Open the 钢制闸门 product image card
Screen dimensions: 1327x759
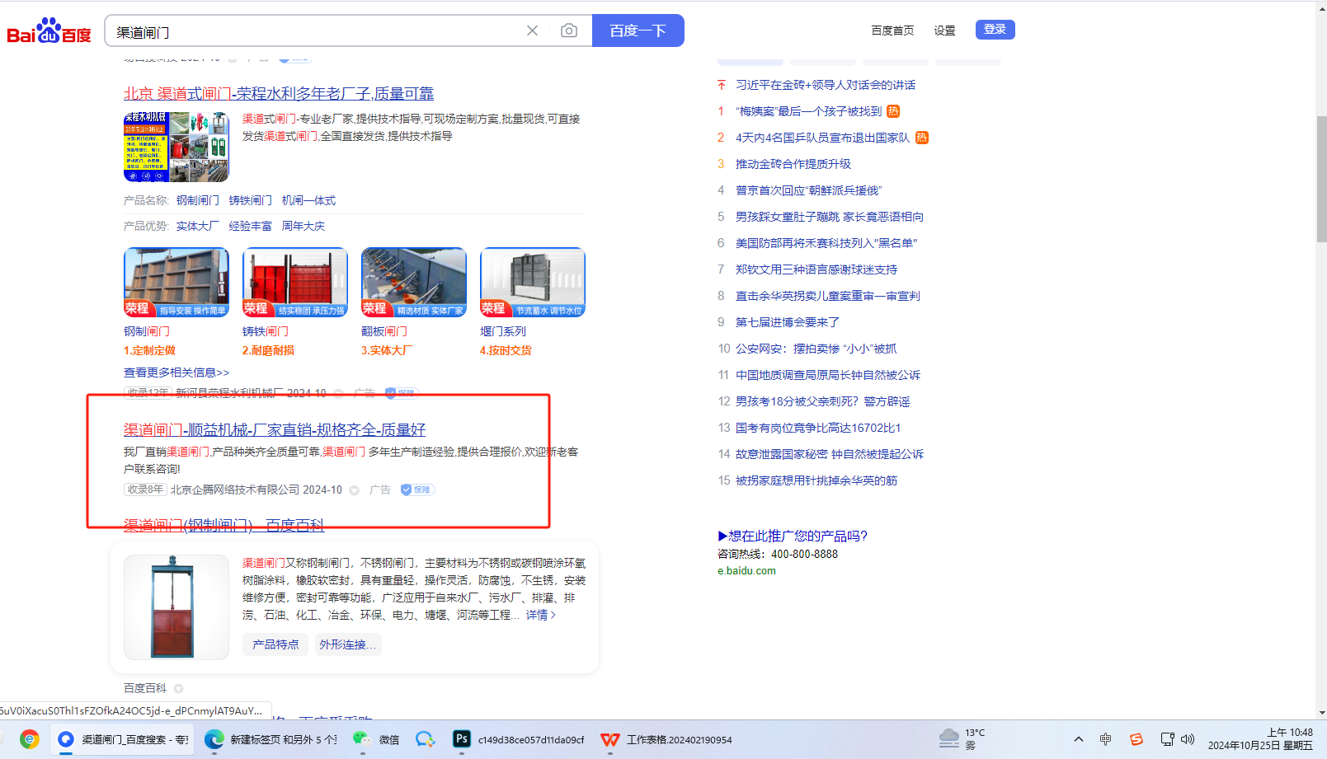pyautogui.click(x=176, y=282)
